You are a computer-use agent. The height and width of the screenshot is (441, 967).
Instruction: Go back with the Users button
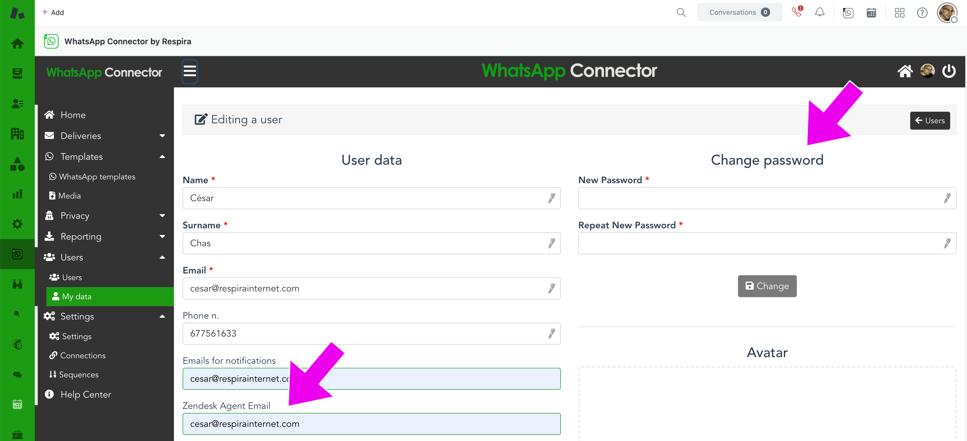tap(930, 121)
